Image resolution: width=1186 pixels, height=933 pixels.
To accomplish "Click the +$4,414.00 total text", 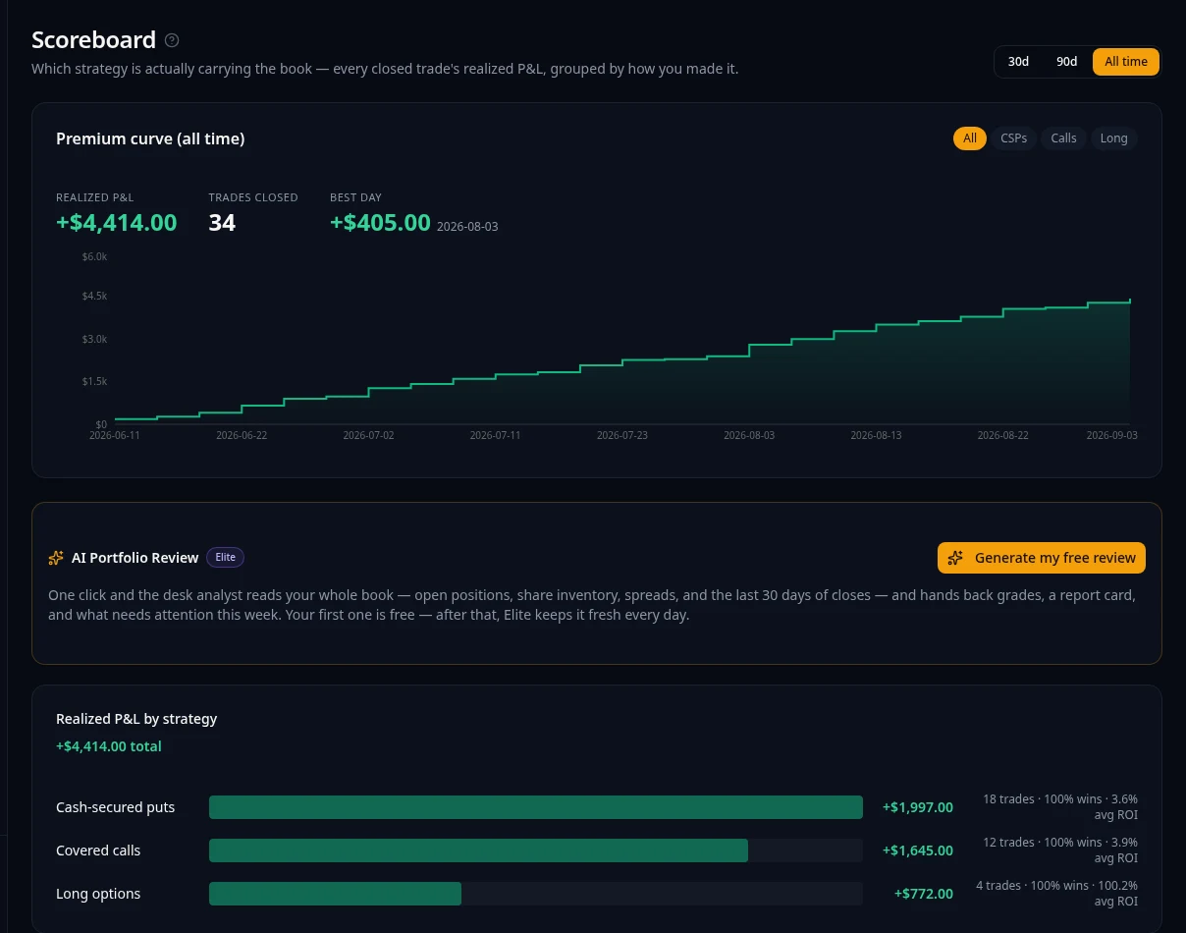I will [x=109, y=746].
